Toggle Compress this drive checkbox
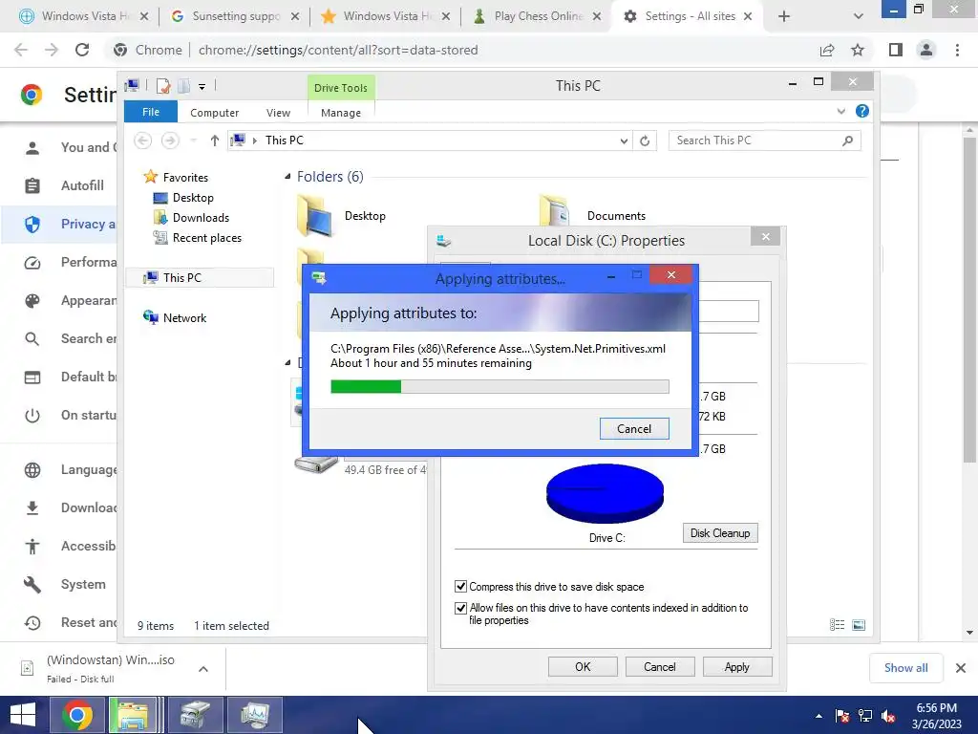Viewport: 978px width, 734px height. click(461, 586)
